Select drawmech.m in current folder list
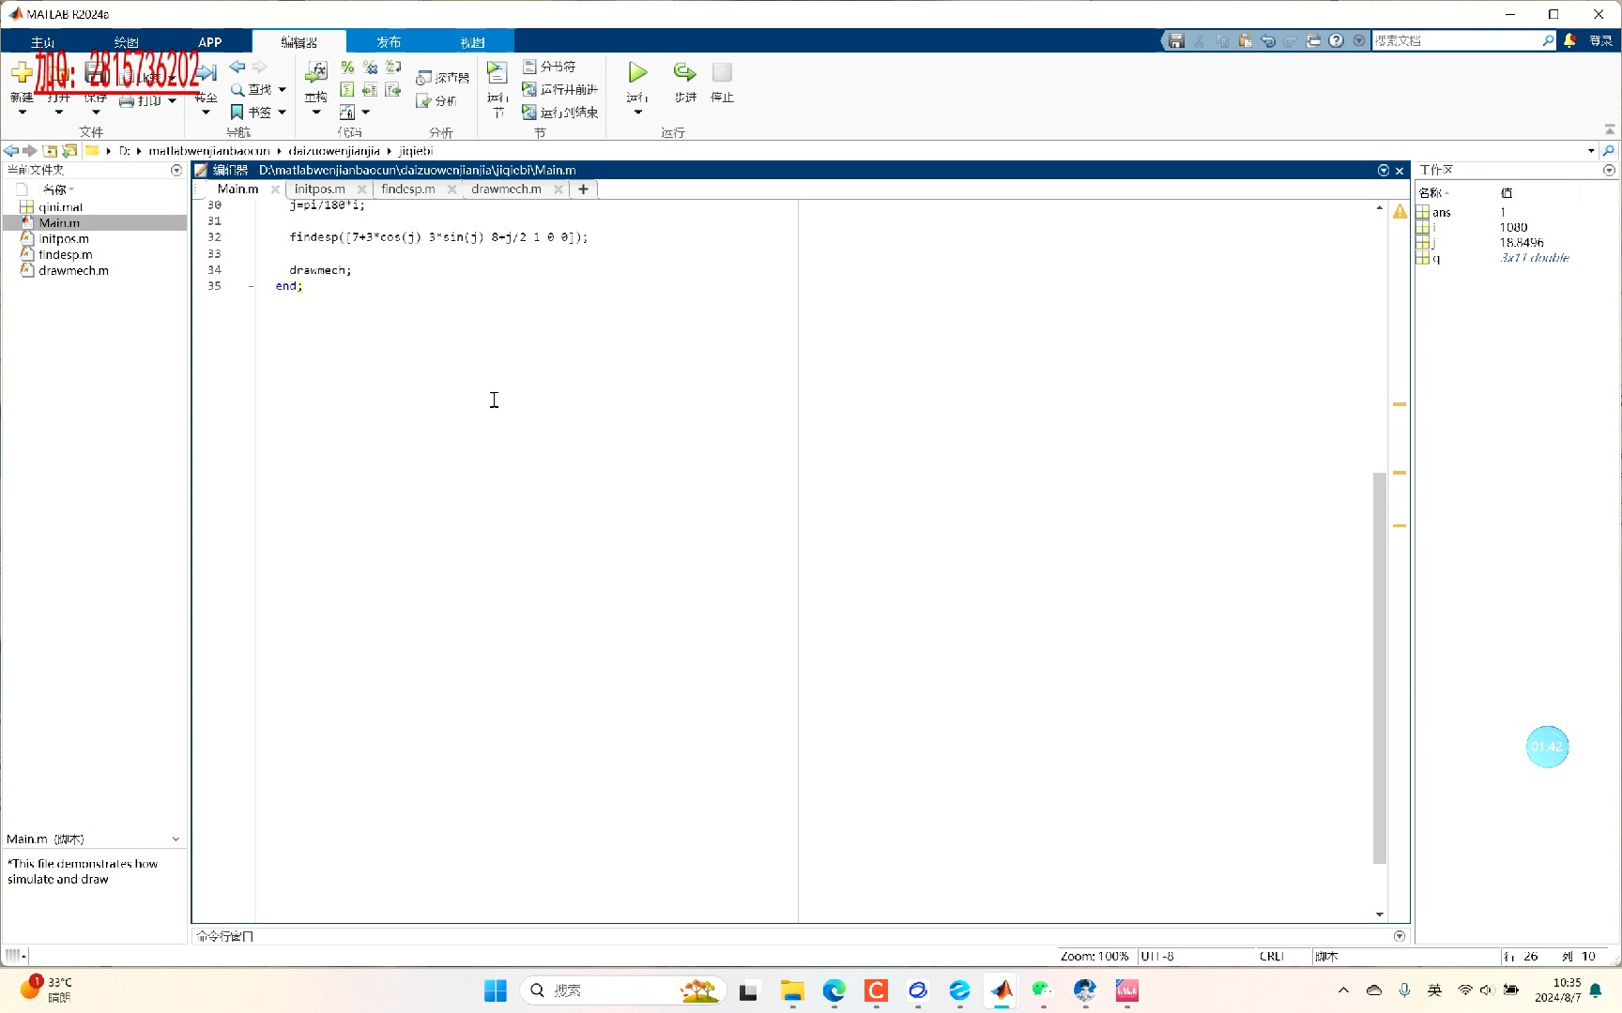Image resolution: width=1622 pixels, height=1013 pixels. coord(73,271)
